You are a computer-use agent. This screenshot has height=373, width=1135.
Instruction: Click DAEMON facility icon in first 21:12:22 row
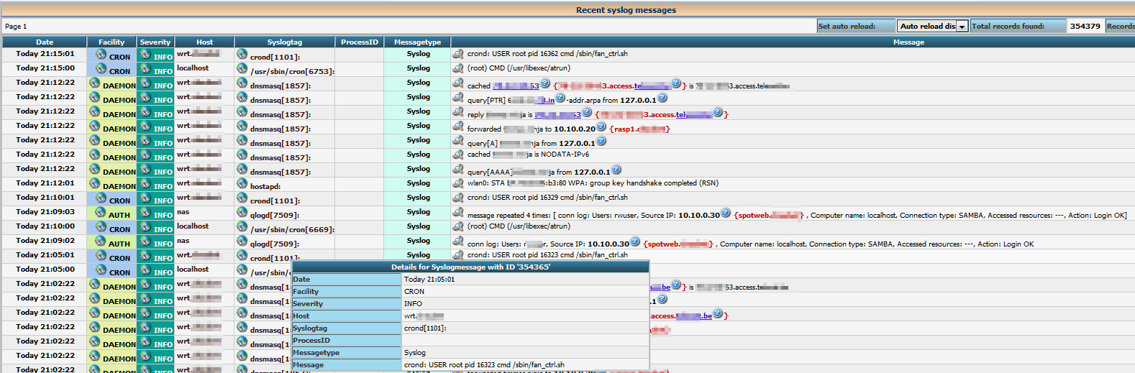point(94,83)
